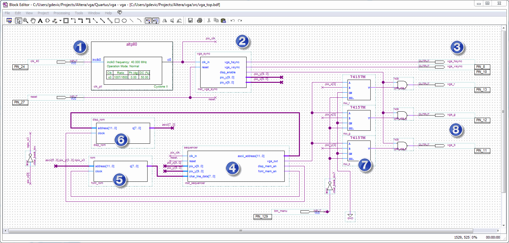The width and height of the screenshot is (509, 243).
Task: Click the vga_vsync output pin name
Action: click(455, 66)
